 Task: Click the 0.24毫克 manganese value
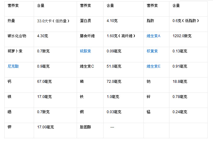tap(180, 112)
